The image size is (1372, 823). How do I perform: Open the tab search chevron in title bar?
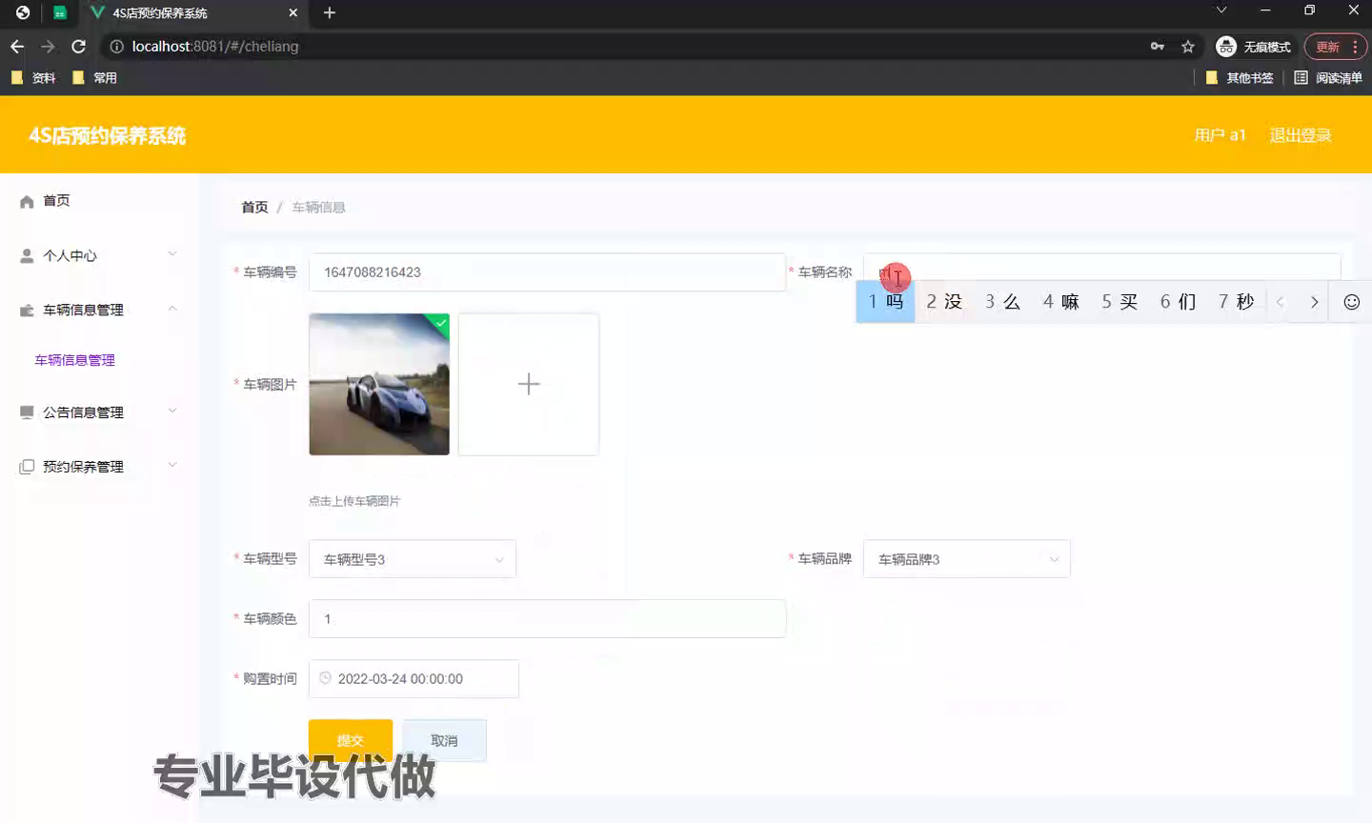point(1221,10)
